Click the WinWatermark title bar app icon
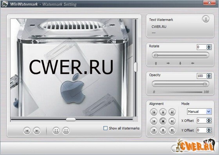Image resolution: width=219 pixels, height=155 pixels. coord(5,4)
